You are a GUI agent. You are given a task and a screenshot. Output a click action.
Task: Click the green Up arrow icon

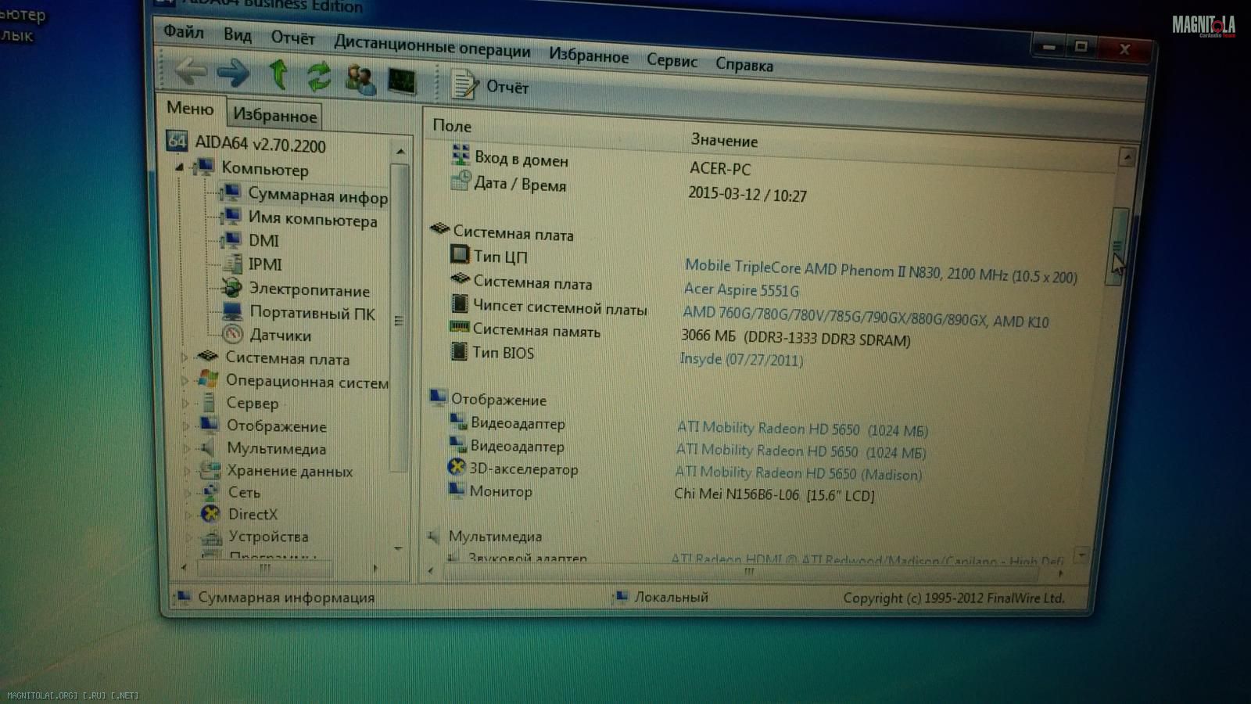278,75
